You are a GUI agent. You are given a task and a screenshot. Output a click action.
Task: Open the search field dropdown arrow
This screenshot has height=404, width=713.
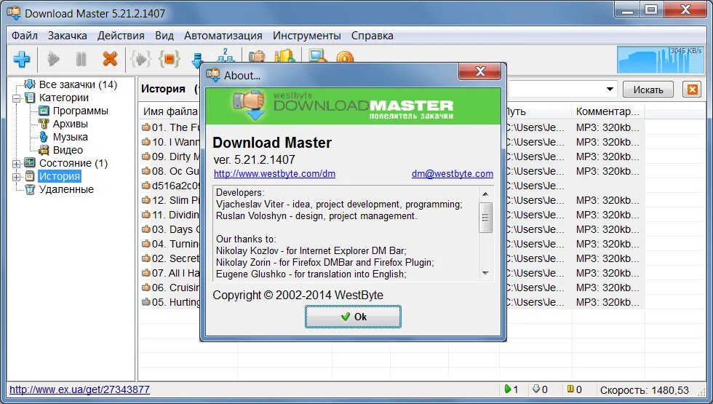[x=610, y=89]
